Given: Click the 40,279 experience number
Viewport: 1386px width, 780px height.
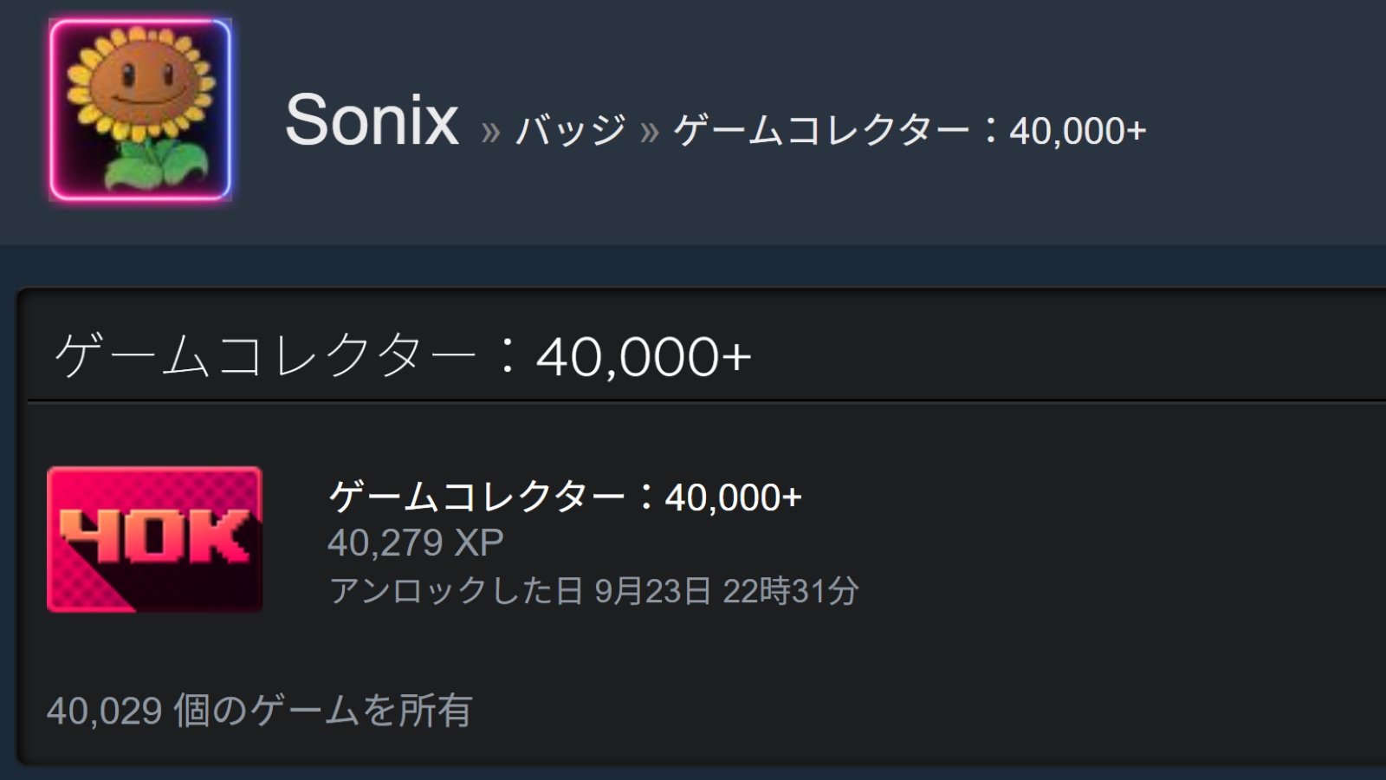Looking at the screenshot, I should coord(385,543).
